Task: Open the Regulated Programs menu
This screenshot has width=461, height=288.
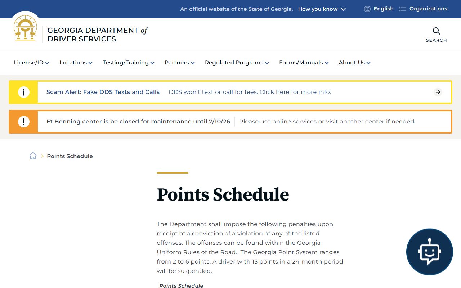Action: tap(237, 63)
